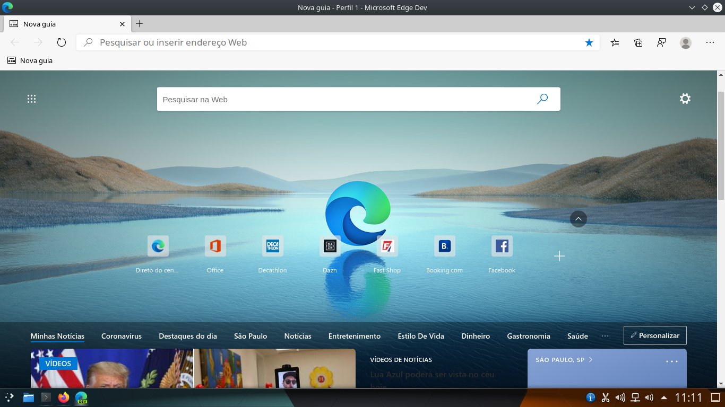Open the Office shortcut tile
Screen dimensions: 725x407
(215, 246)
